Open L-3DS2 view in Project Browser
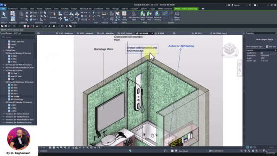277x156 pixels. [x=13, y=108]
